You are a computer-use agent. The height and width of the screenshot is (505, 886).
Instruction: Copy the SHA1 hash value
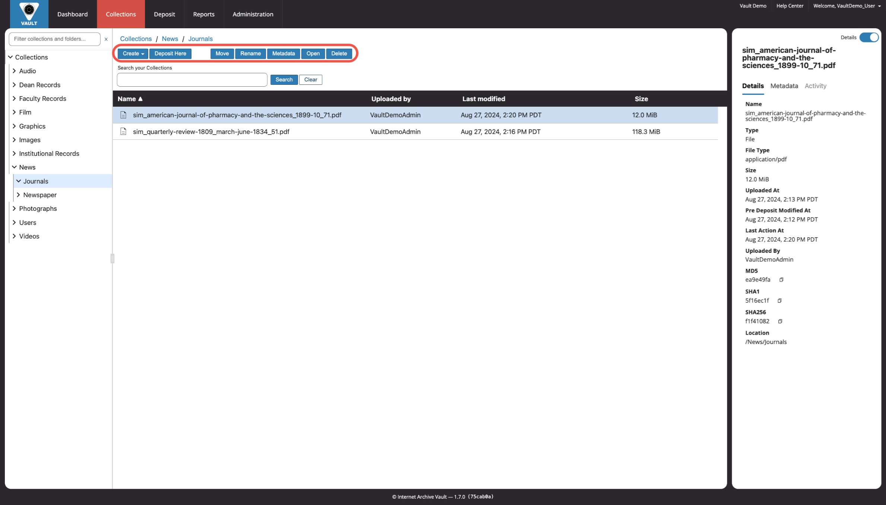coord(779,300)
